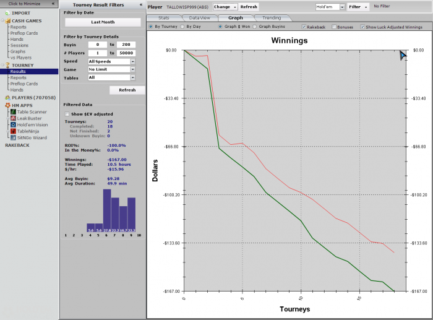Select the By Day radio button
Image resolution: width=433 pixels, height=320 pixels.
coord(184,27)
